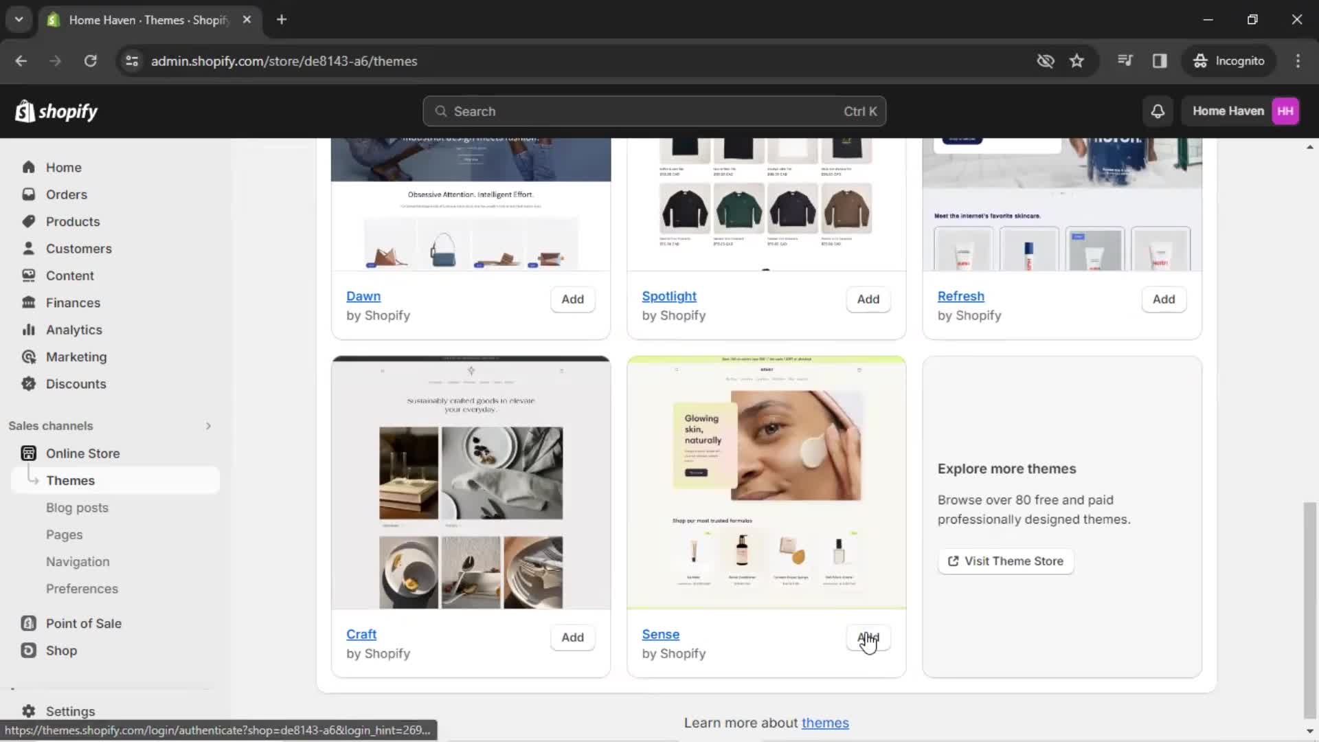The height and width of the screenshot is (742, 1319).
Task: Click the Point of Sale icon
Action: coord(27,623)
